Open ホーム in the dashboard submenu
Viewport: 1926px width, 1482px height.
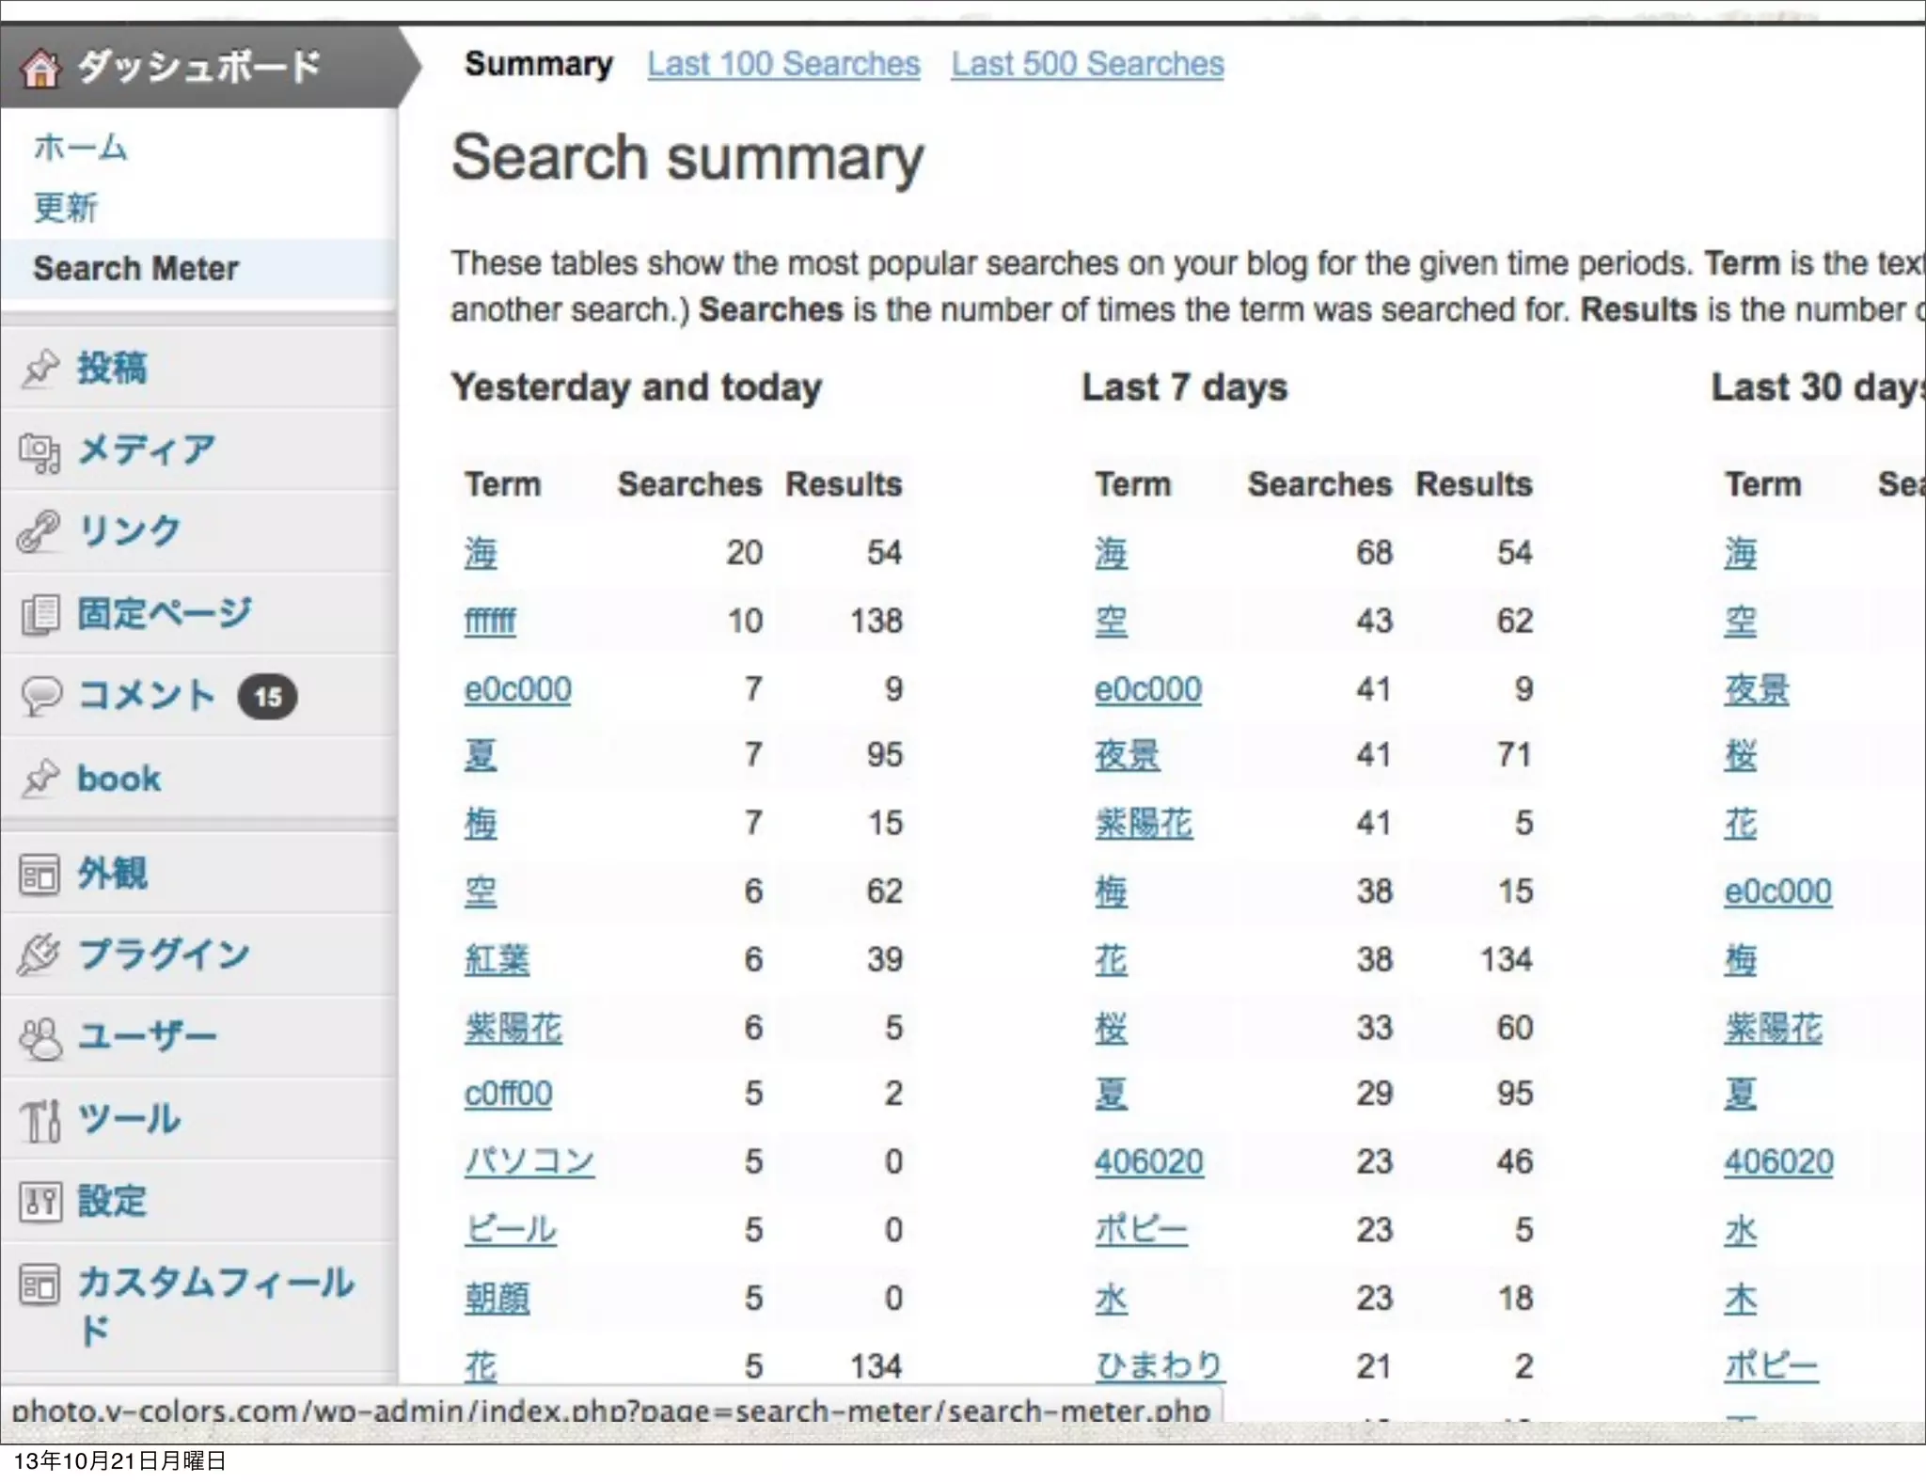tap(80, 148)
